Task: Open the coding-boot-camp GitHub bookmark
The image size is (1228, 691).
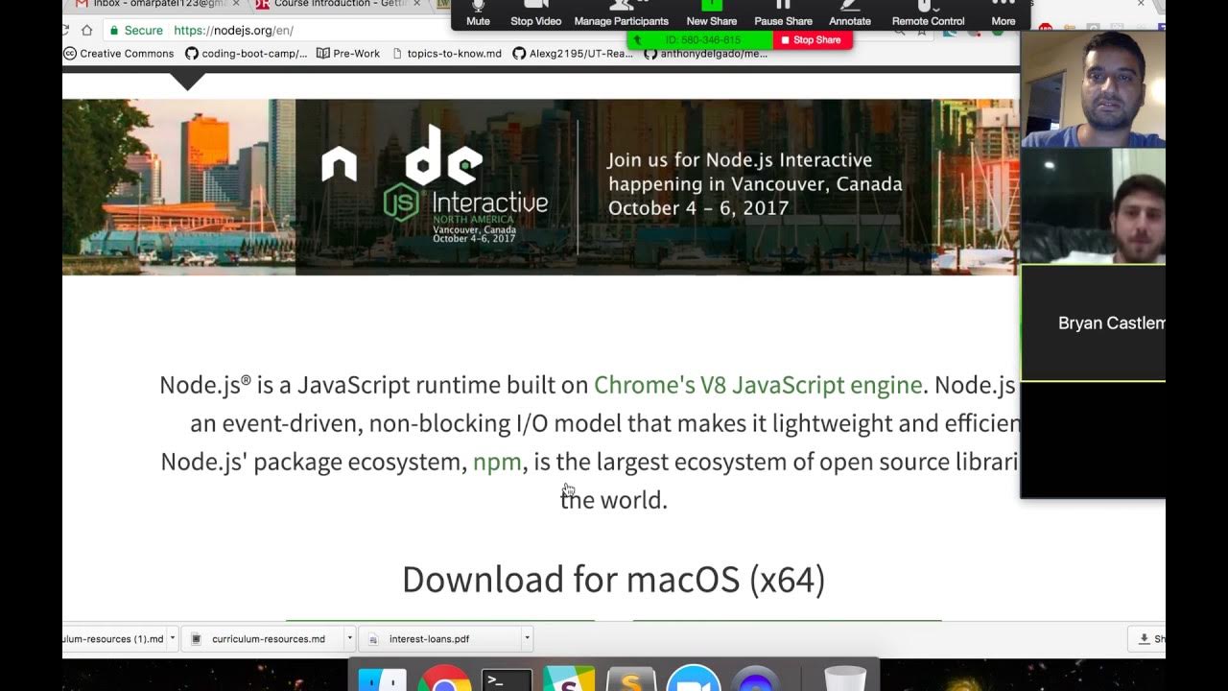Action: pos(247,54)
